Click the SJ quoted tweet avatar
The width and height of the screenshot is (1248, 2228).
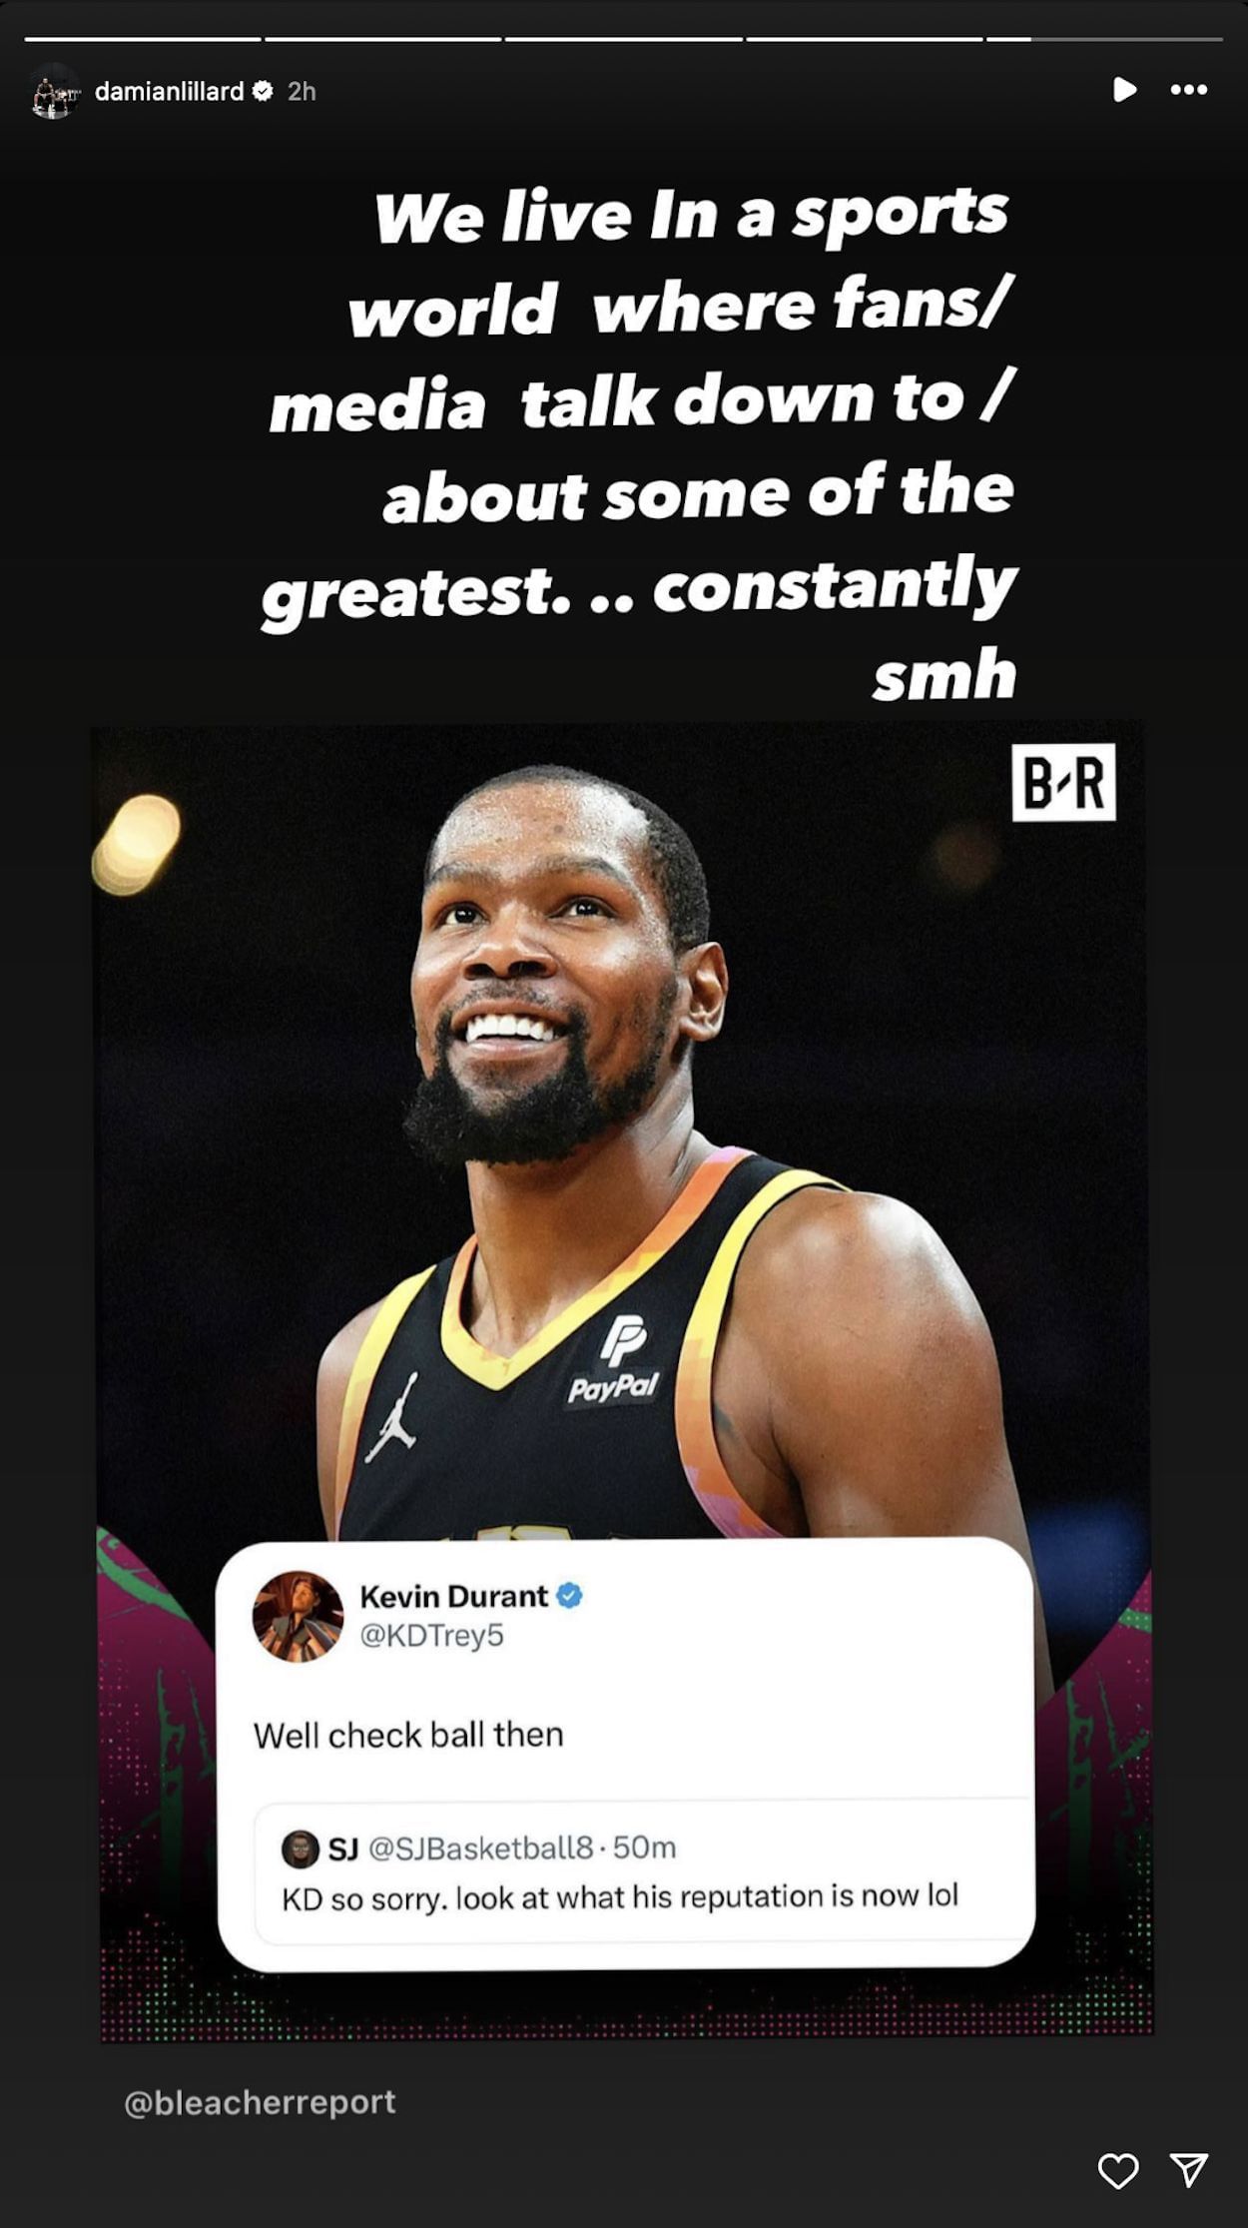(300, 1849)
